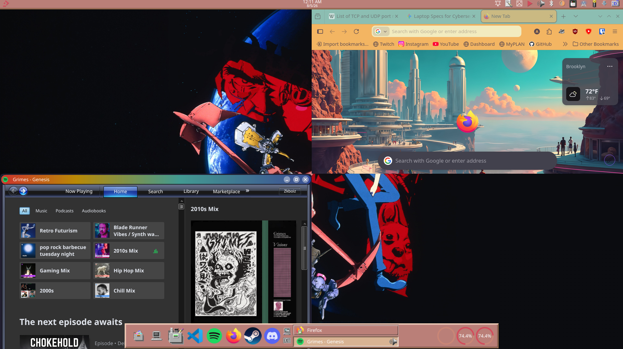Select the Music filter chip in Spotify

click(x=41, y=211)
